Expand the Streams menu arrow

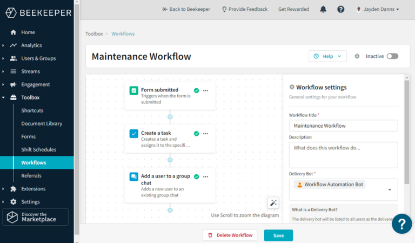(3, 71)
